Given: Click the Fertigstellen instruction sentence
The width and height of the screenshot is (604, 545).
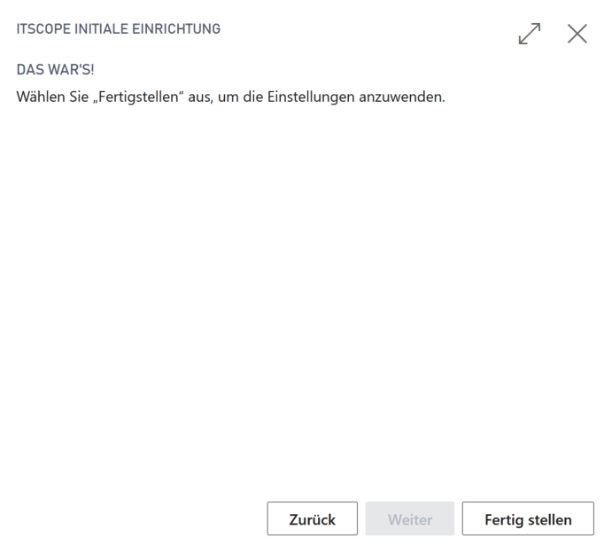Looking at the screenshot, I should point(230,96).
